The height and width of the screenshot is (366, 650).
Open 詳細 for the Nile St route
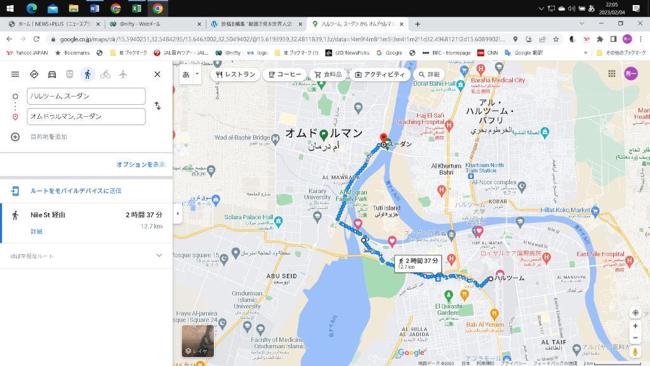click(36, 231)
